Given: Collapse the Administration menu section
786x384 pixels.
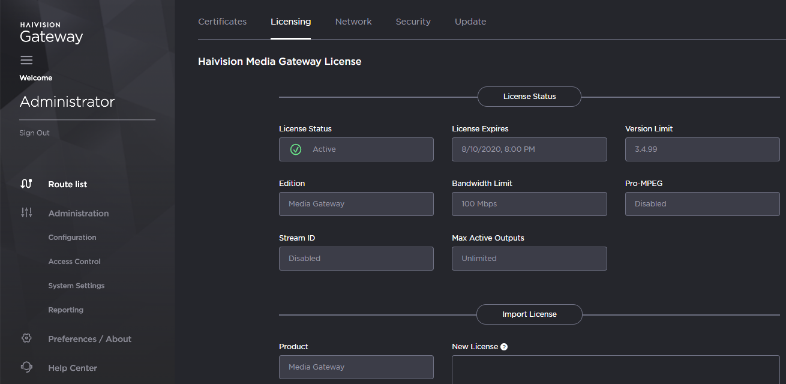Looking at the screenshot, I should pos(79,213).
